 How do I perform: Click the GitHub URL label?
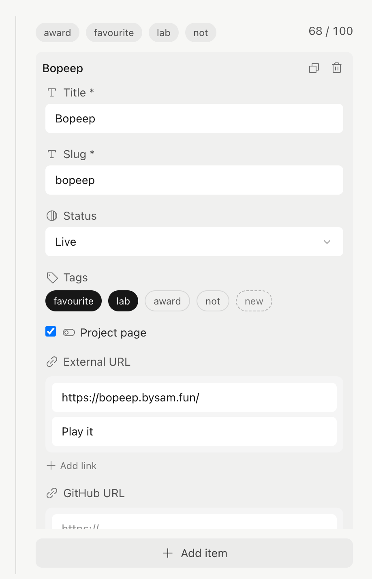click(94, 493)
